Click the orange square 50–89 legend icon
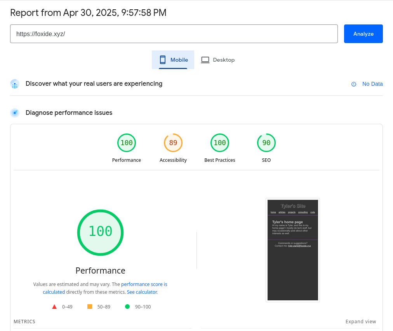 [x=90, y=307]
